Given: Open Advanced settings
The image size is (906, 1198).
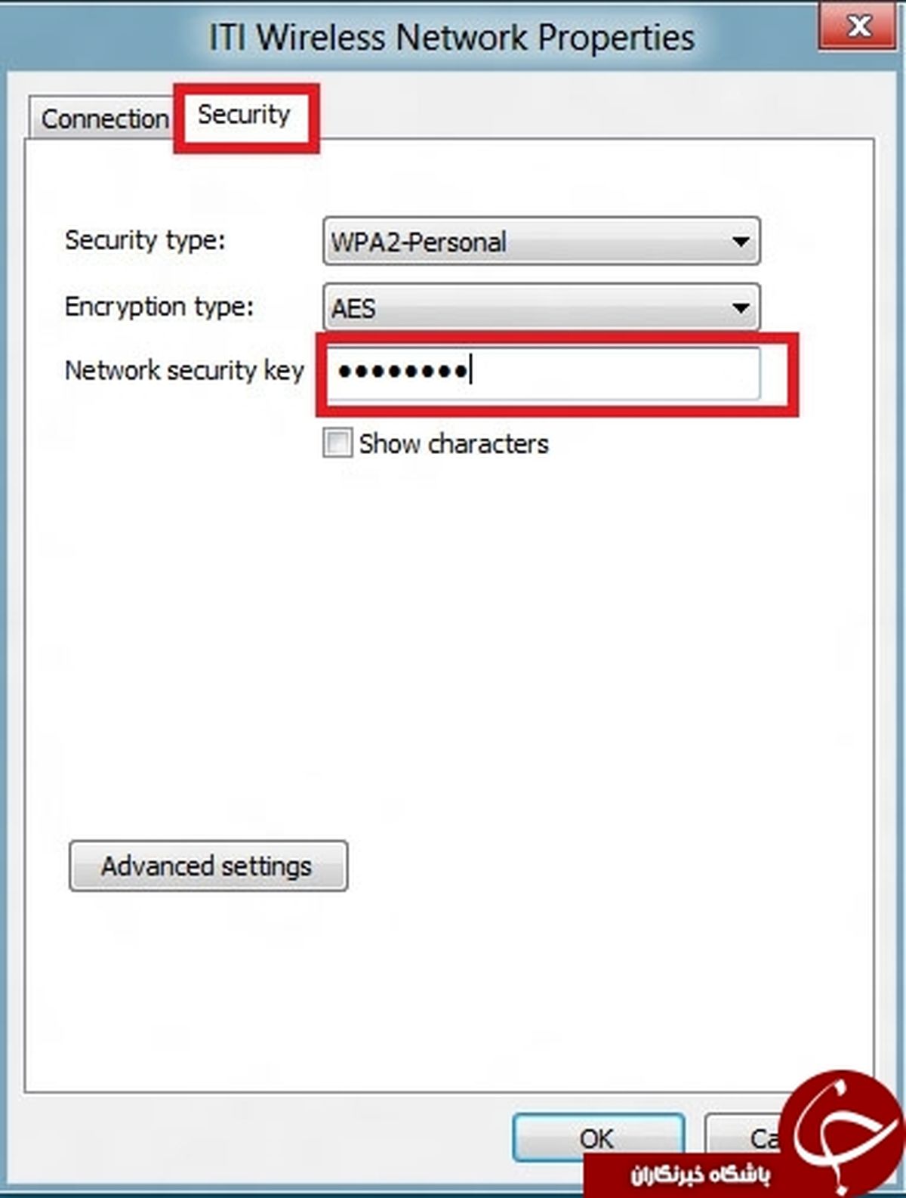Looking at the screenshot, I should tap(208, 866).
